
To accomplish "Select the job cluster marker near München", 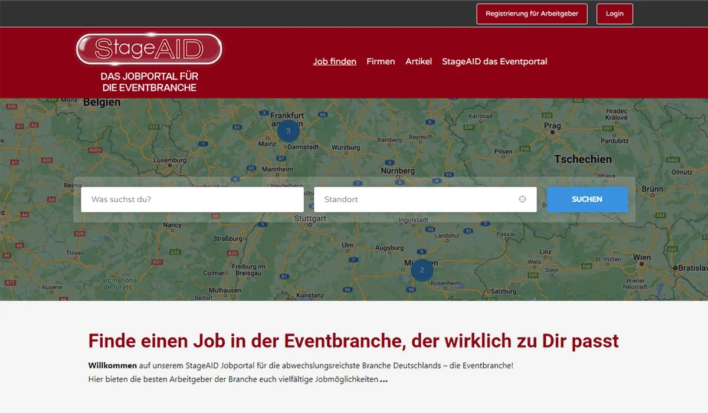I will (422, 270).
